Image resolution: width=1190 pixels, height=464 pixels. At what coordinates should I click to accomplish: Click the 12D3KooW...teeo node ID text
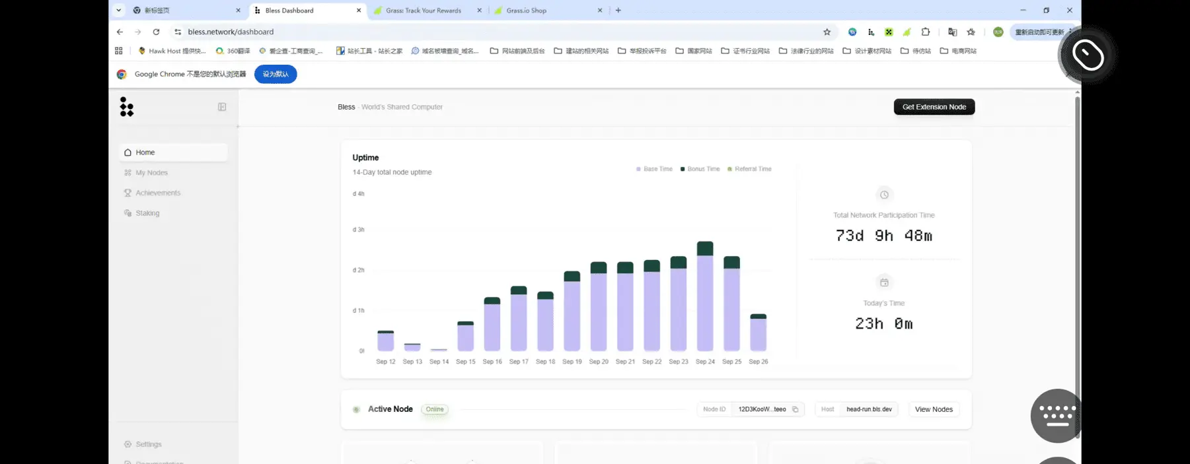click(762, 409)
